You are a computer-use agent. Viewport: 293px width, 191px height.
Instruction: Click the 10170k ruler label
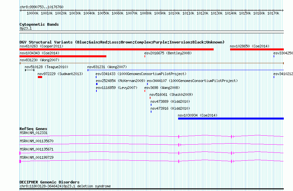273,13
